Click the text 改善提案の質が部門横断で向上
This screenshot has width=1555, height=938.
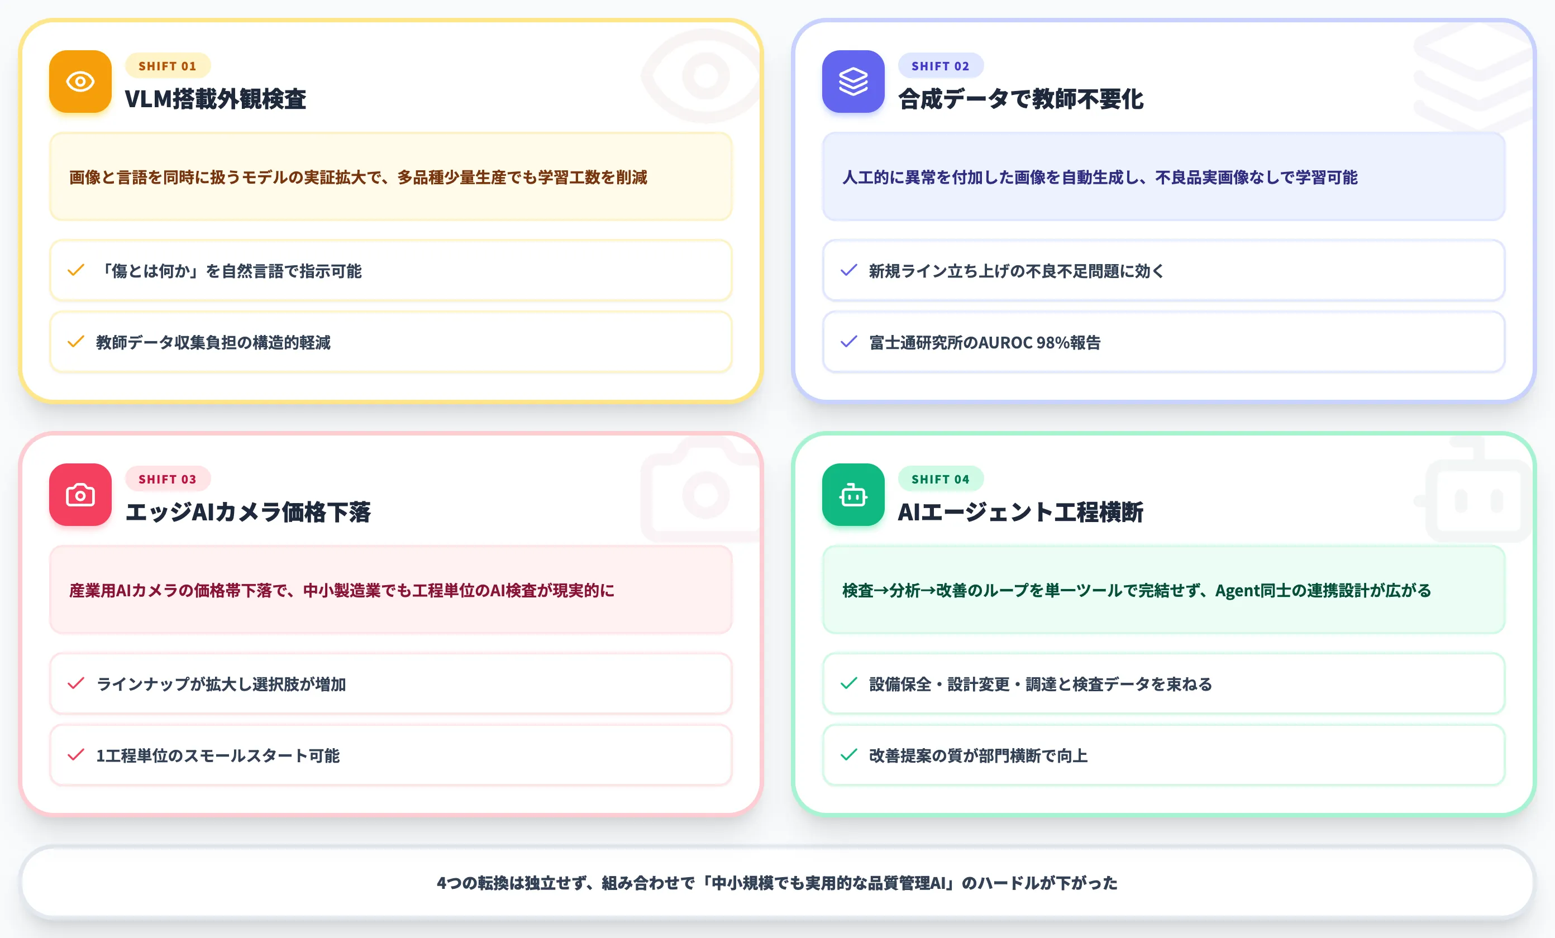[x=978, y=755]
